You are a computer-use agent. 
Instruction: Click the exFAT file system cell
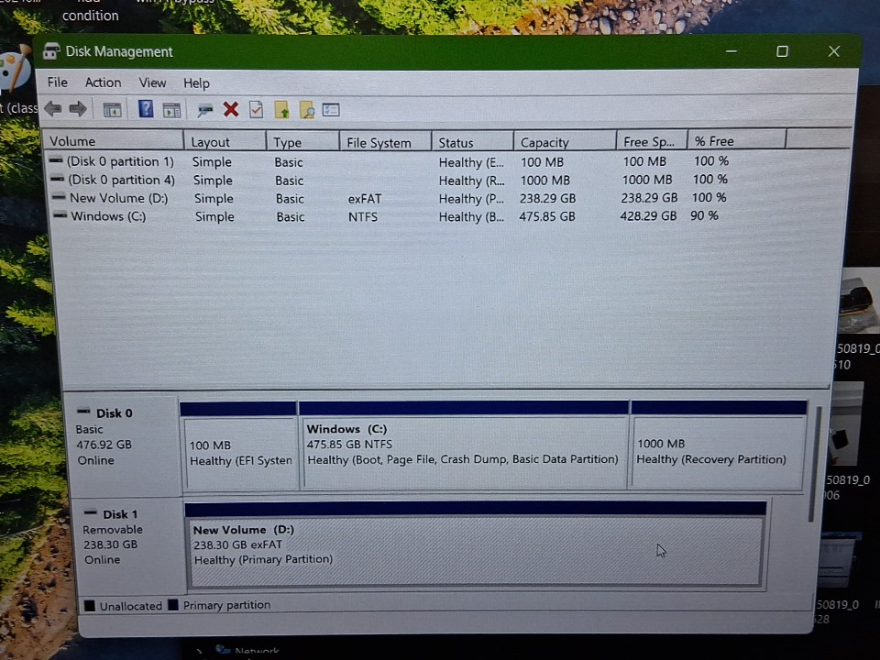pos(364,199)
